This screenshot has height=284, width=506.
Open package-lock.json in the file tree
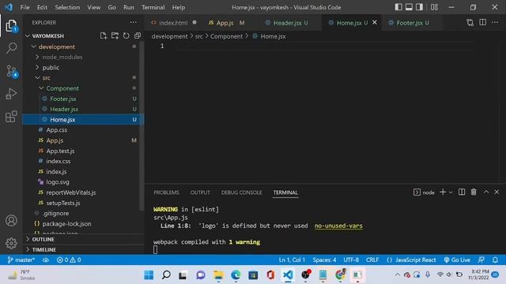tap(66, 224)
